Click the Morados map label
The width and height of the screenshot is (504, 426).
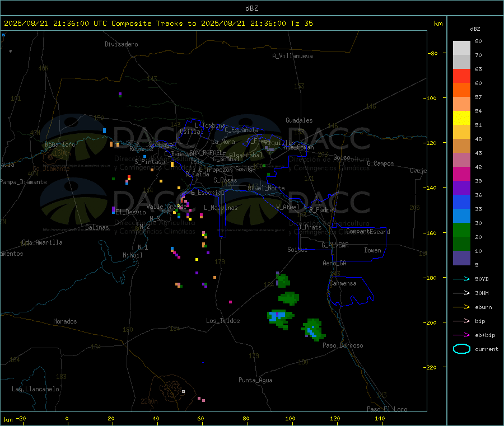coord(65,321)
